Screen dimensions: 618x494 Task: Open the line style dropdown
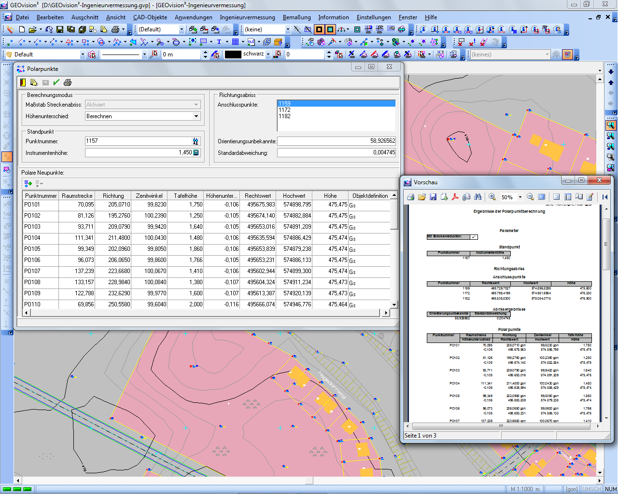tap(144, 55)
